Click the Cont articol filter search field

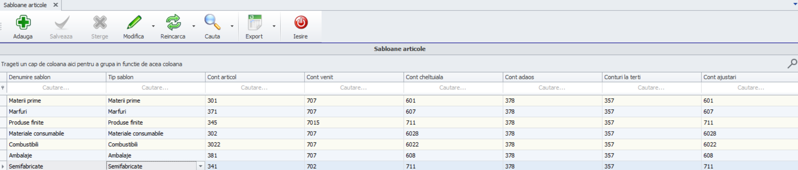(254, 88)
